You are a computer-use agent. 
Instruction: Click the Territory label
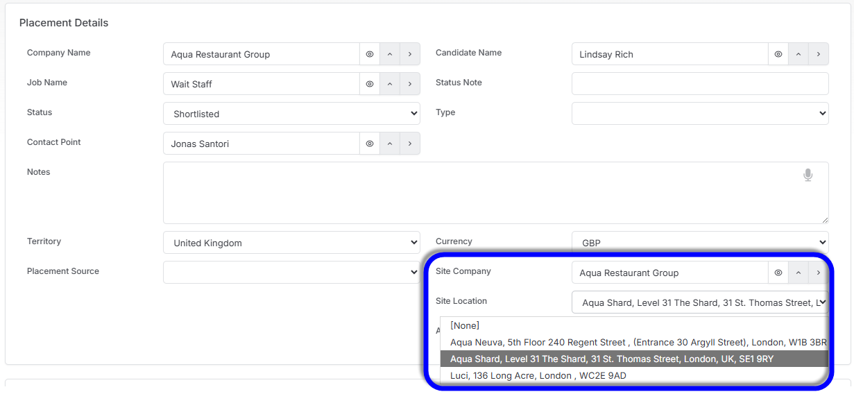point(44,241)
